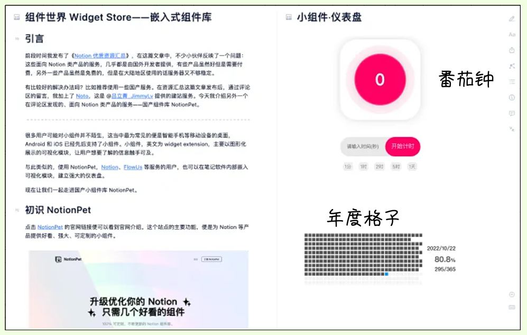The image size is (527, 335).
Task: Open the Aa font settings icon
Action: (x=512, y=34)
